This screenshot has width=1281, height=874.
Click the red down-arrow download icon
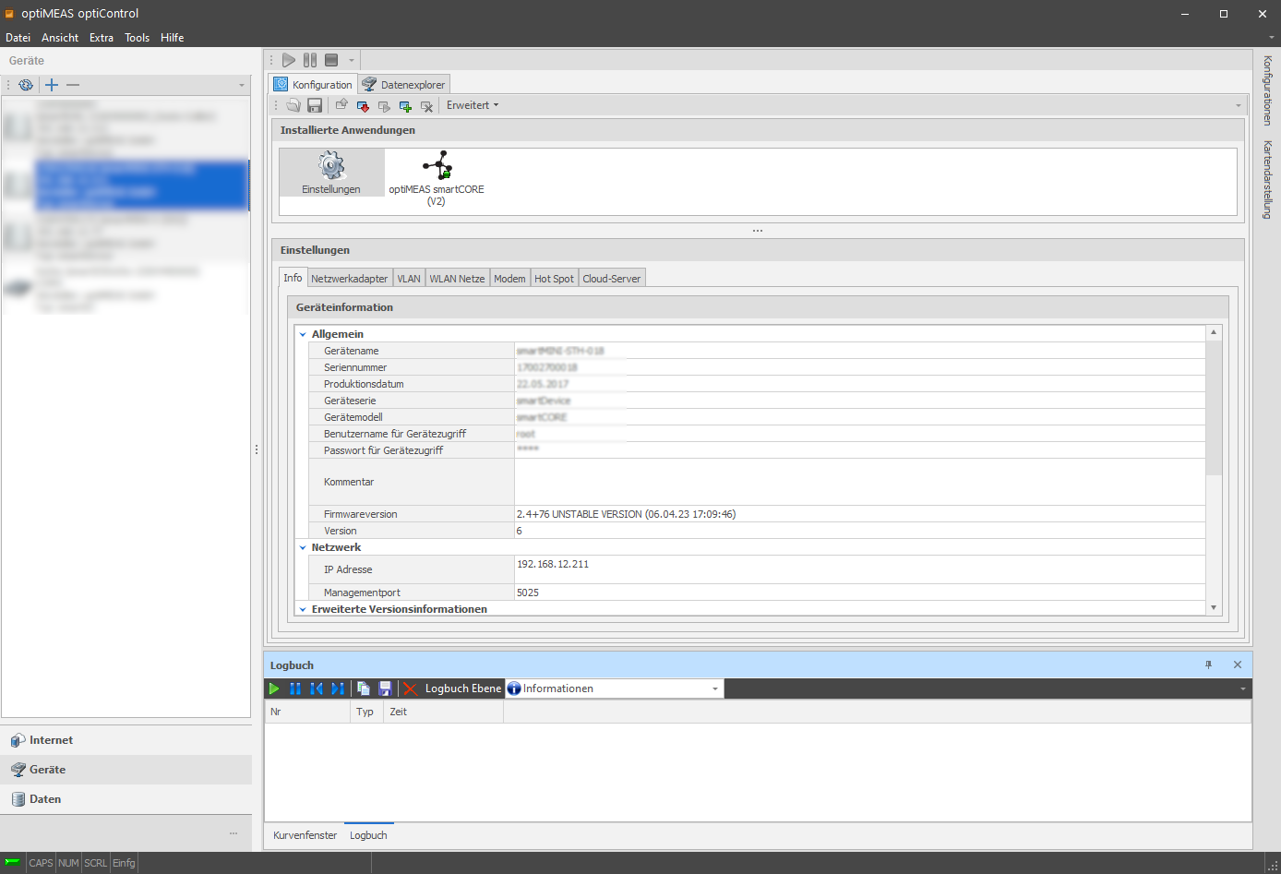coord(363,106)
